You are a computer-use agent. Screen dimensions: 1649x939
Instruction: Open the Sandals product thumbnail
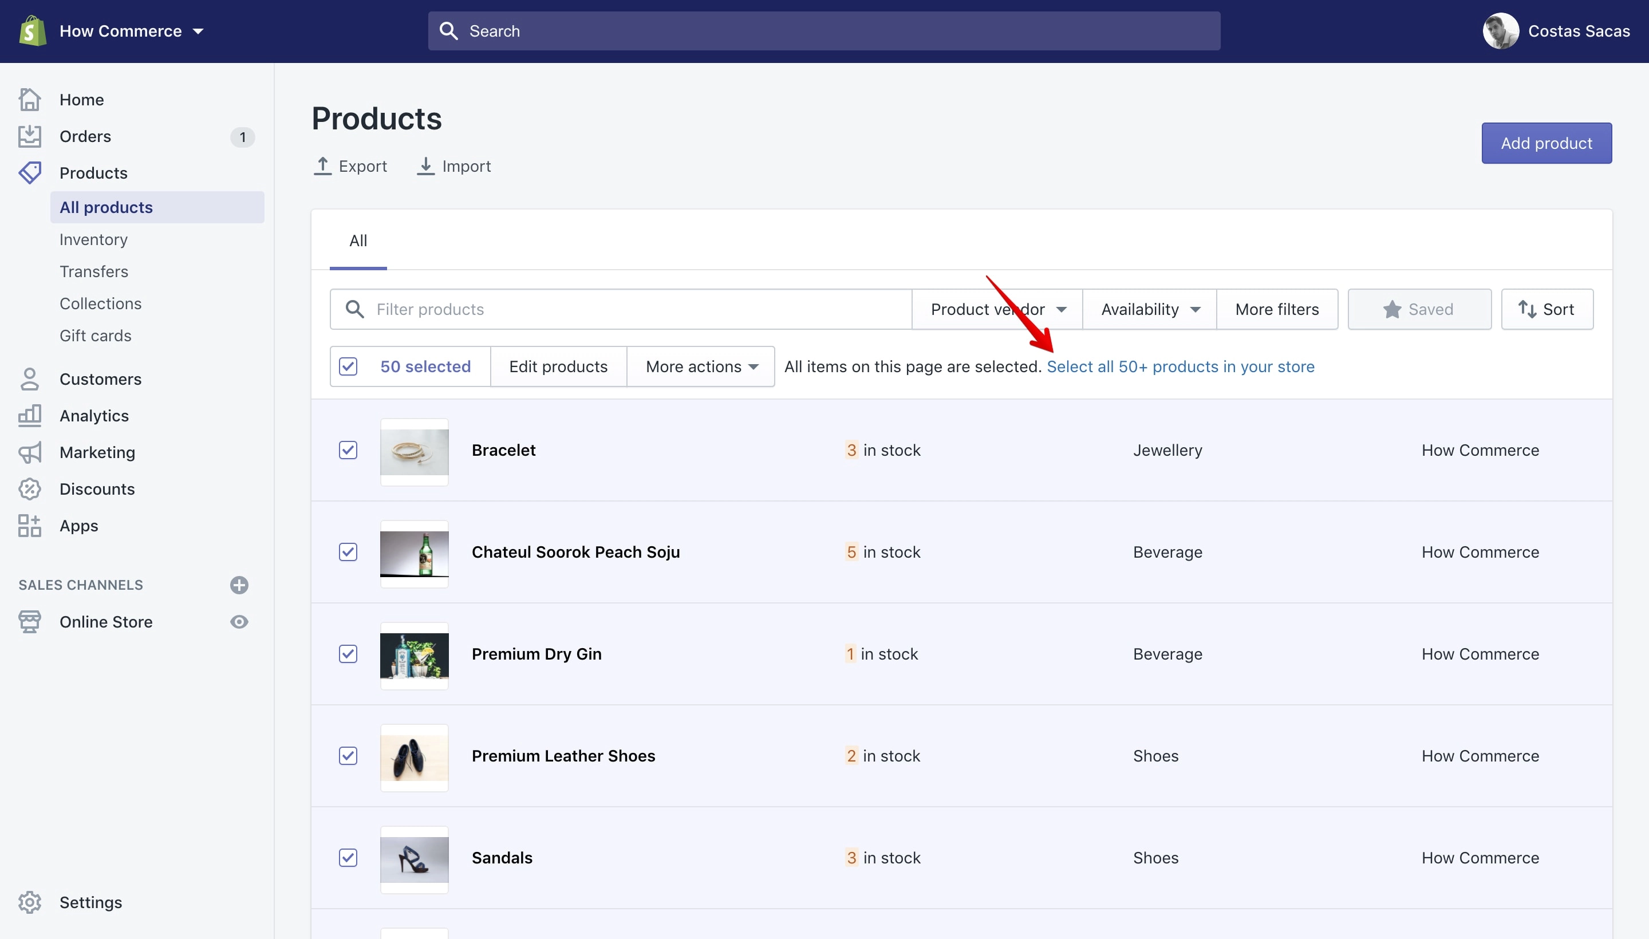(x=414, y=859)
